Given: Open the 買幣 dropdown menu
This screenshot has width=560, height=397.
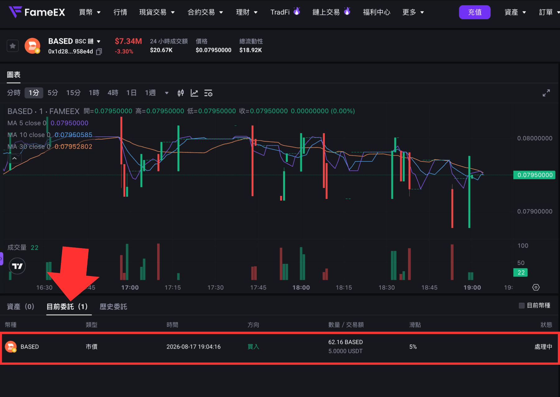Looking at the screenshot, I should tap(90, 12).
